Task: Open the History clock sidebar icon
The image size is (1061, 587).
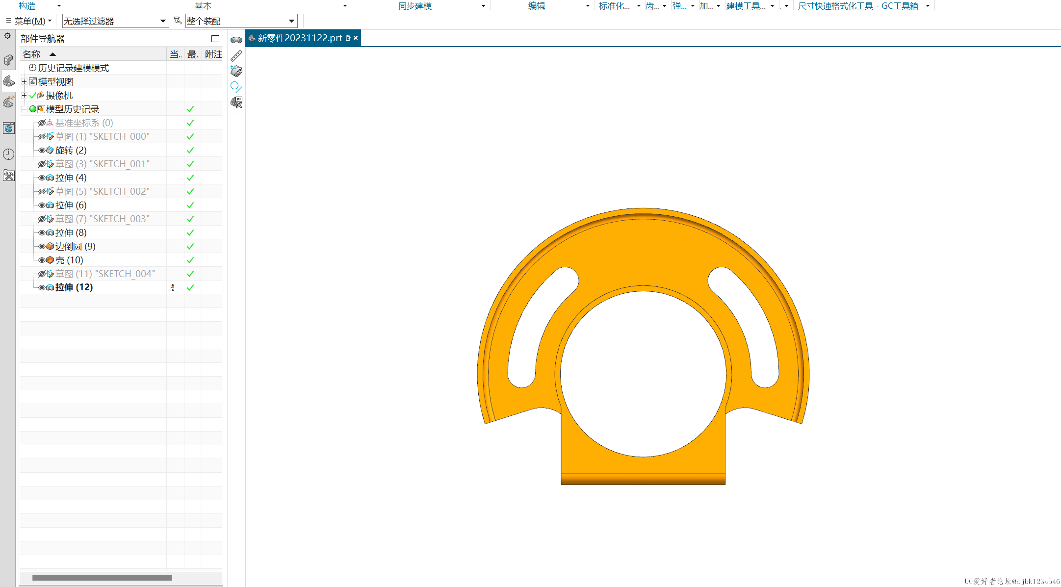Action: 8,154
